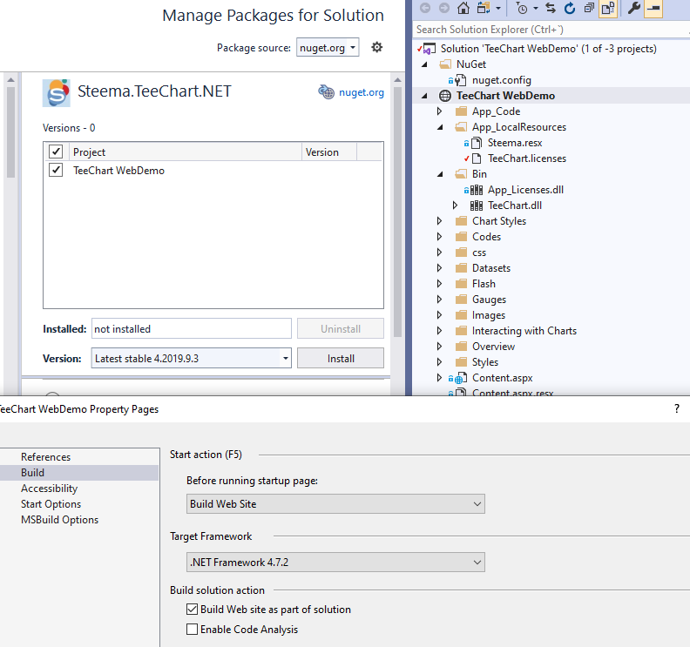Open the Target Framework .NET Framework 4.7.2 dropdown
The image size is (690, 647).
click(x=335, y=563)
